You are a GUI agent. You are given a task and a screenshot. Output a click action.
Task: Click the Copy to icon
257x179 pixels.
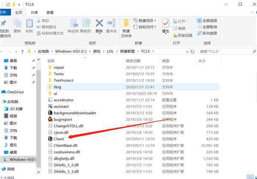click(x=86, y=23)
